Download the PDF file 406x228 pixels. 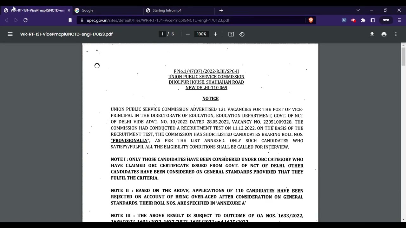[372, 34]
